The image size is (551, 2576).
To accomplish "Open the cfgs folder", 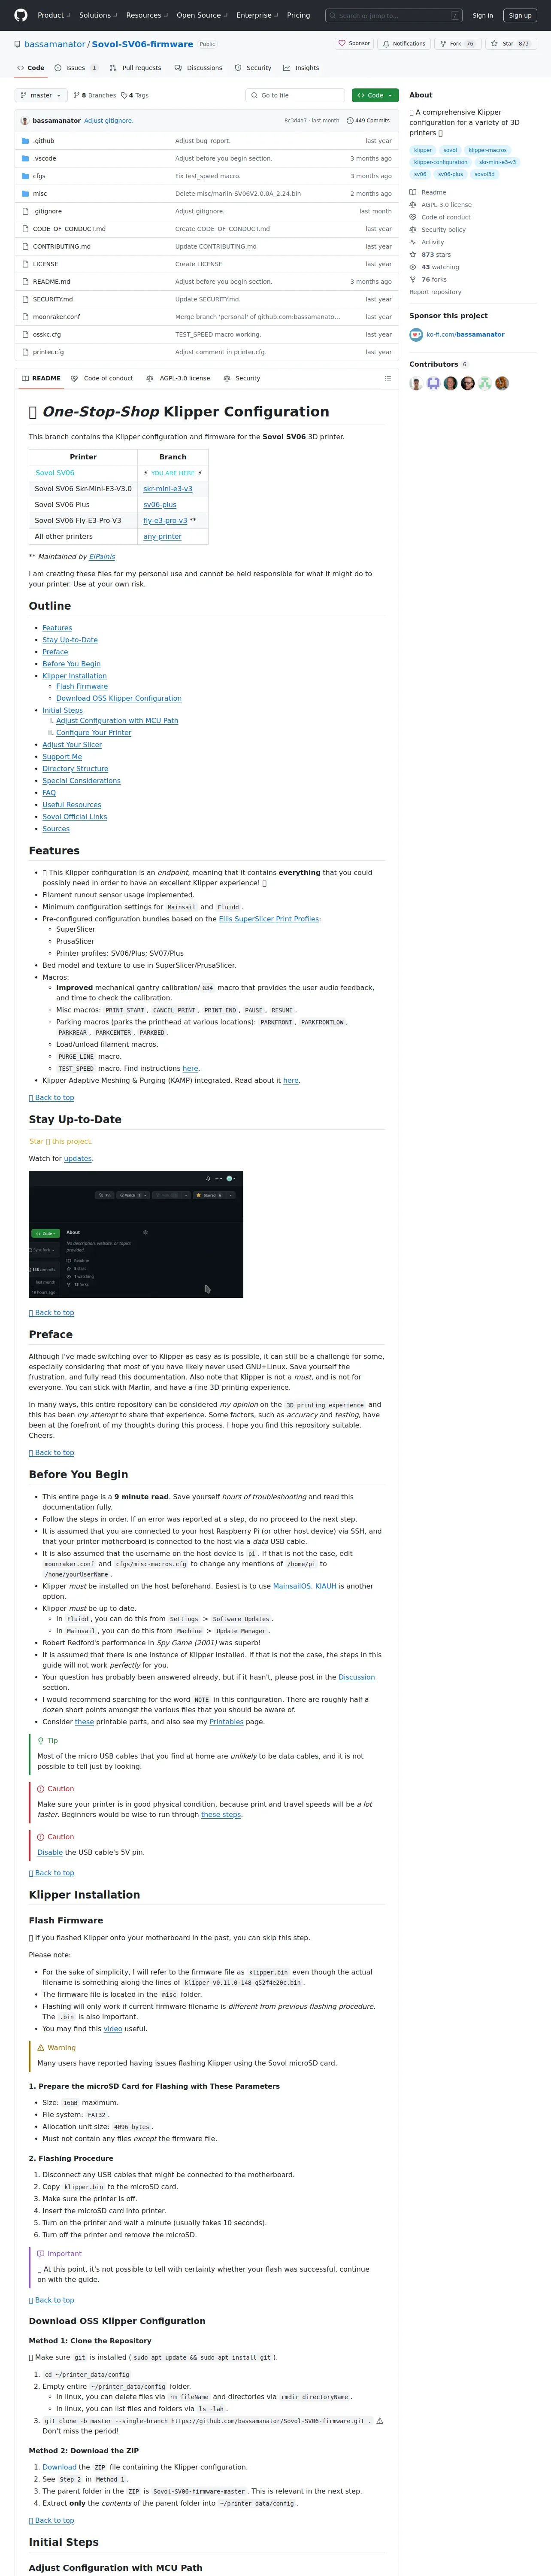I will coord(39,176).
